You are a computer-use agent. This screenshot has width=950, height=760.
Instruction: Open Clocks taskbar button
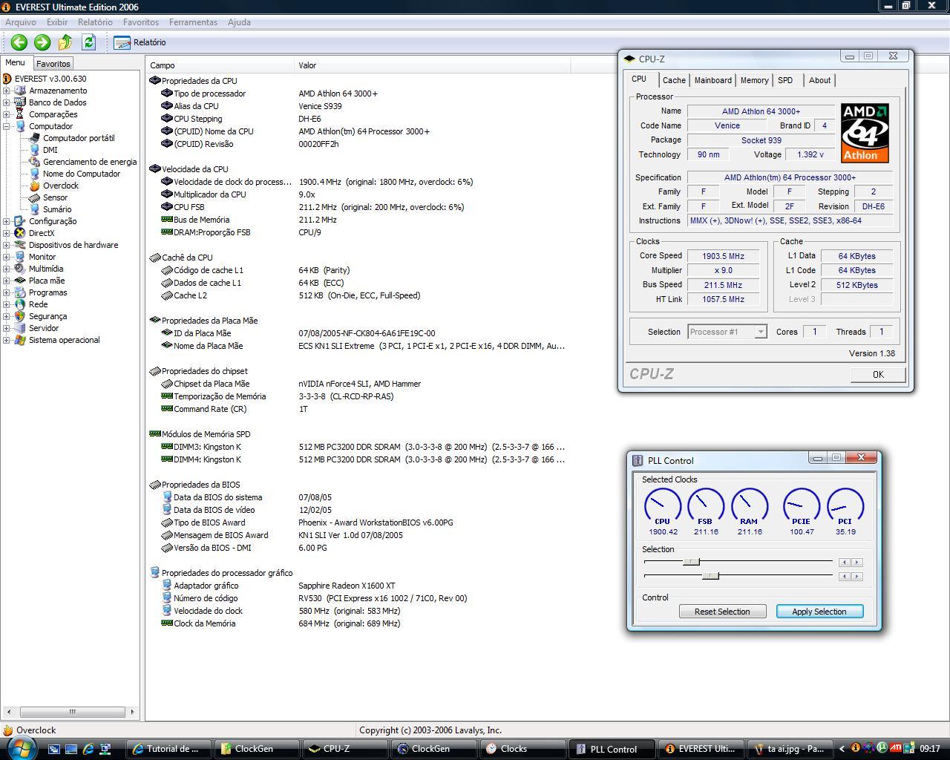522,749
